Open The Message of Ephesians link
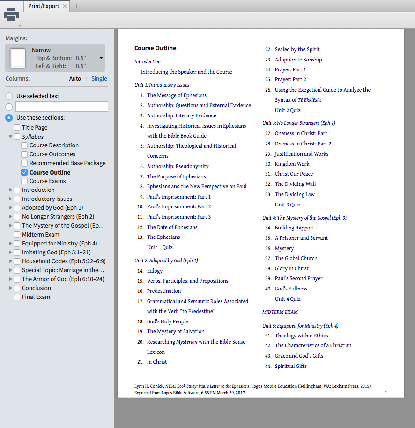 point(177,95)
